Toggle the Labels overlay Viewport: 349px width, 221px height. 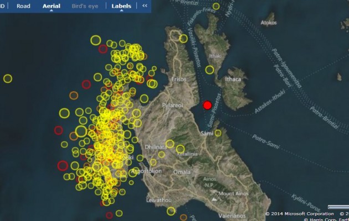[x=121, y=6]
